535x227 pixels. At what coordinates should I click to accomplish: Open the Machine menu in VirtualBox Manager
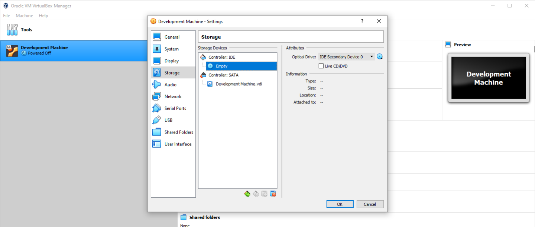(x=24, y=16)
